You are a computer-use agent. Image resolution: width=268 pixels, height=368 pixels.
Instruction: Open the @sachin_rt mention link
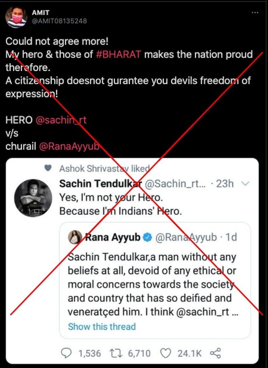click(61, 120)
